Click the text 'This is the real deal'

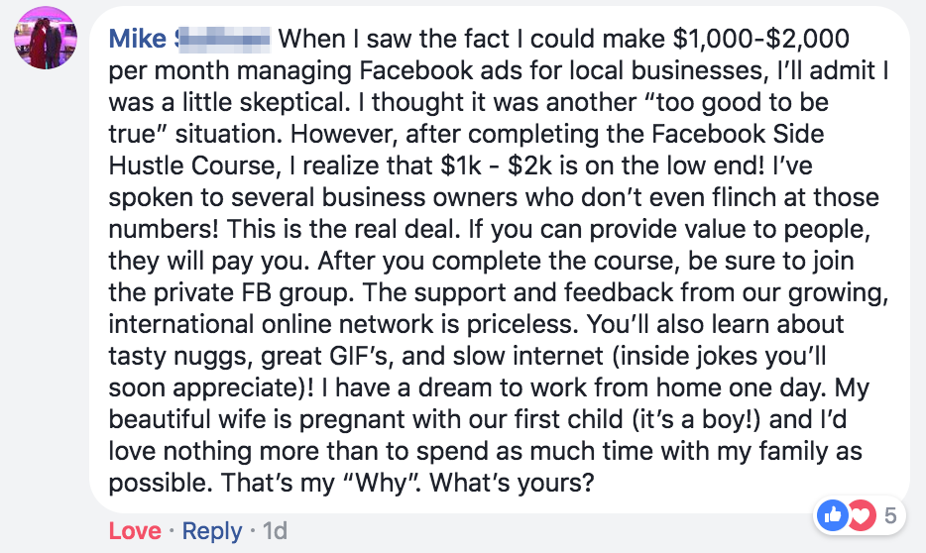pos(342,230)
